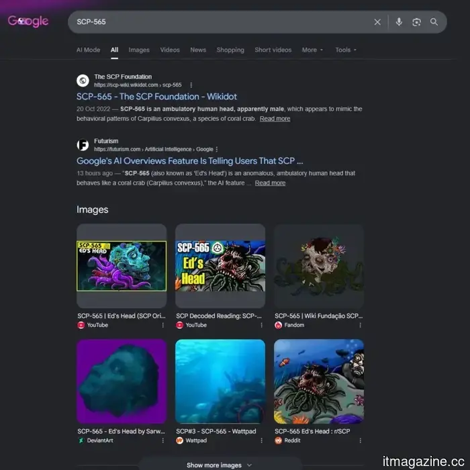Switch to Shopping tab
This screenshot has height=470, width=470.
[230, 50]
